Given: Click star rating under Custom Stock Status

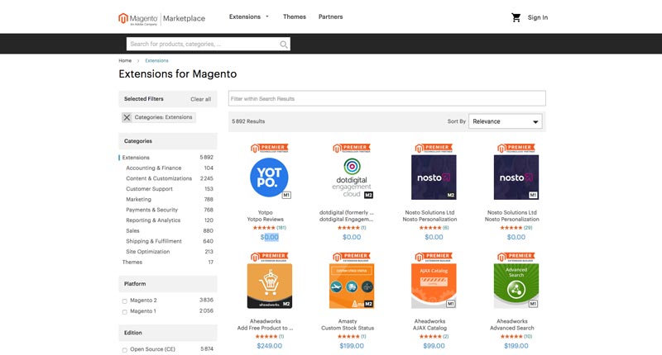Looking at the screenshot, I should point(348,337).
